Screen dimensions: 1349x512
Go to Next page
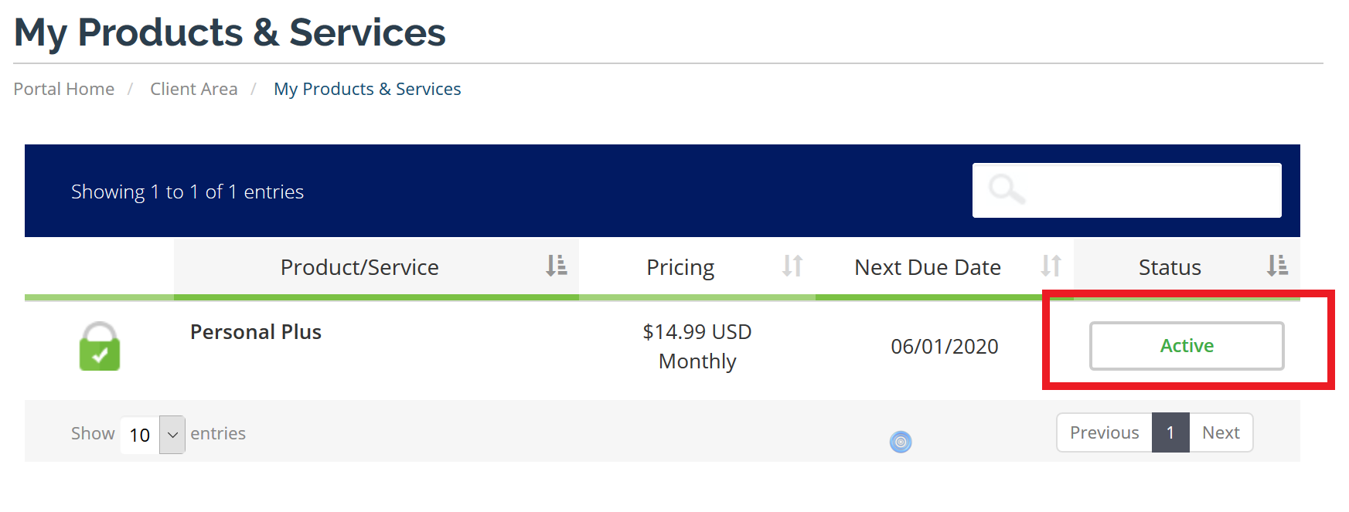[1221, 432]
